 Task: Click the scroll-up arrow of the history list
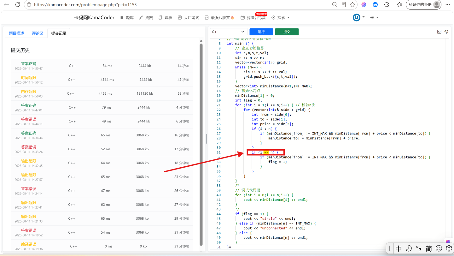click(x=201, y=41)
